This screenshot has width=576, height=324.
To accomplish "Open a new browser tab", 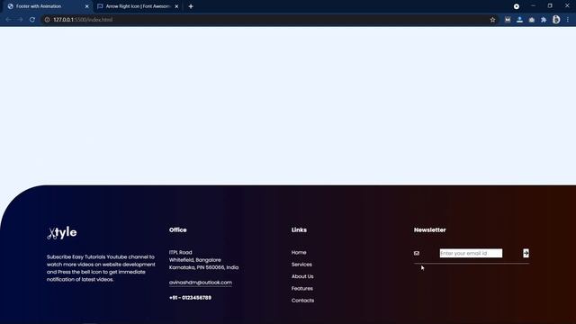I will tap(191, 6).
